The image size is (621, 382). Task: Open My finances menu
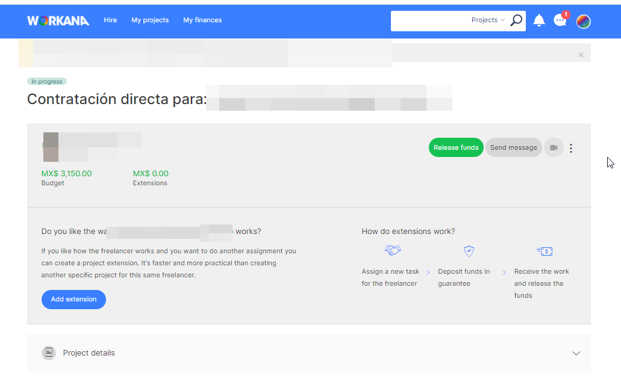(x=202, y=20)
